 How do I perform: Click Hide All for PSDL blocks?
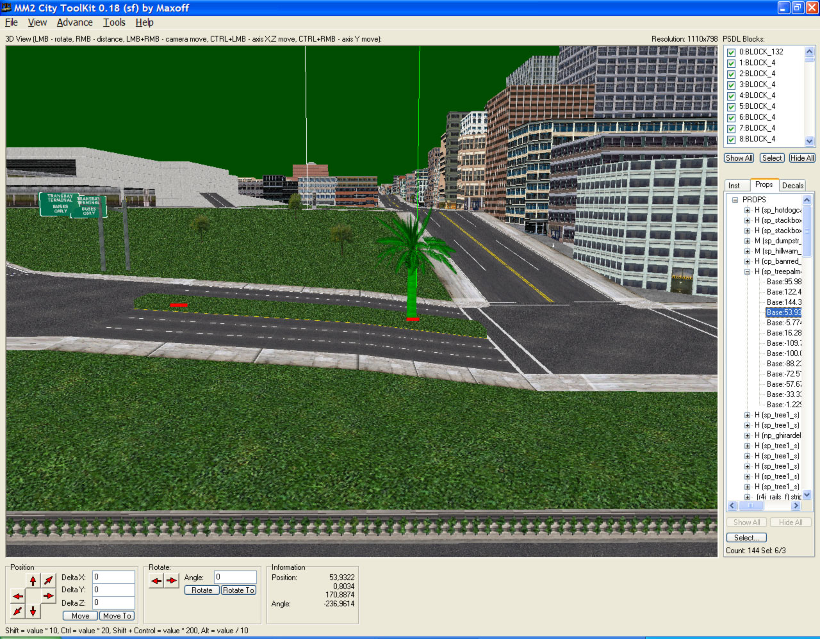[x=801, y=158]
